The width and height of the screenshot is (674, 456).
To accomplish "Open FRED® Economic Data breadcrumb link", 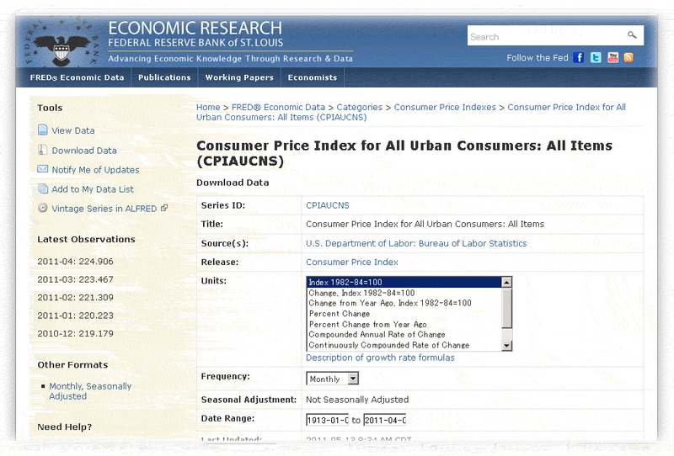I will coord(278,108).
